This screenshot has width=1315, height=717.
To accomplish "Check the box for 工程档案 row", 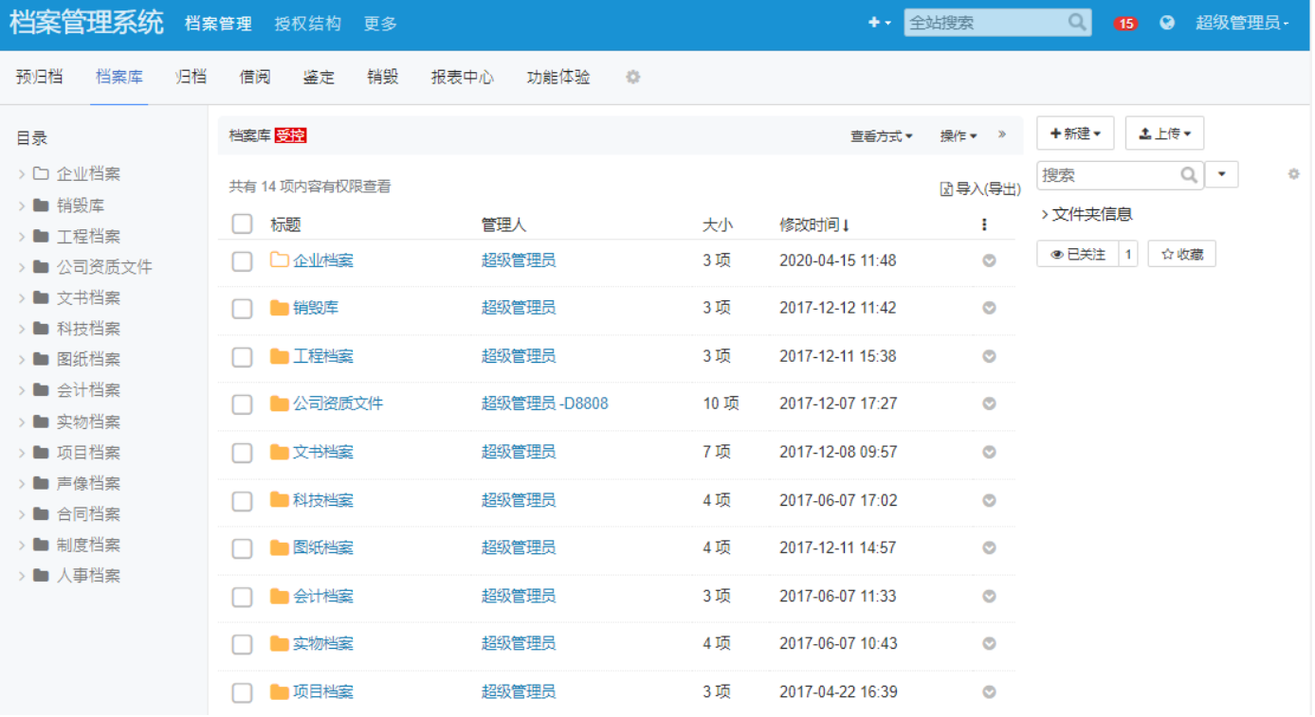I will click(243, 356).
